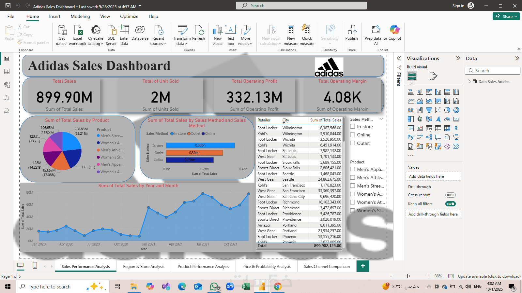522x293 pixels.
Task: Add a new report page
Action: tap(363, 266)
